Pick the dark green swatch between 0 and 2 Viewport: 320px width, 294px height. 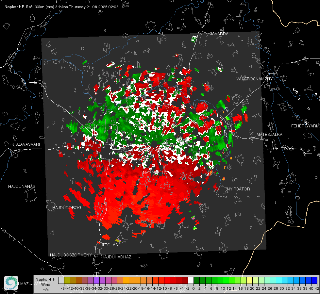pos(196,280)
